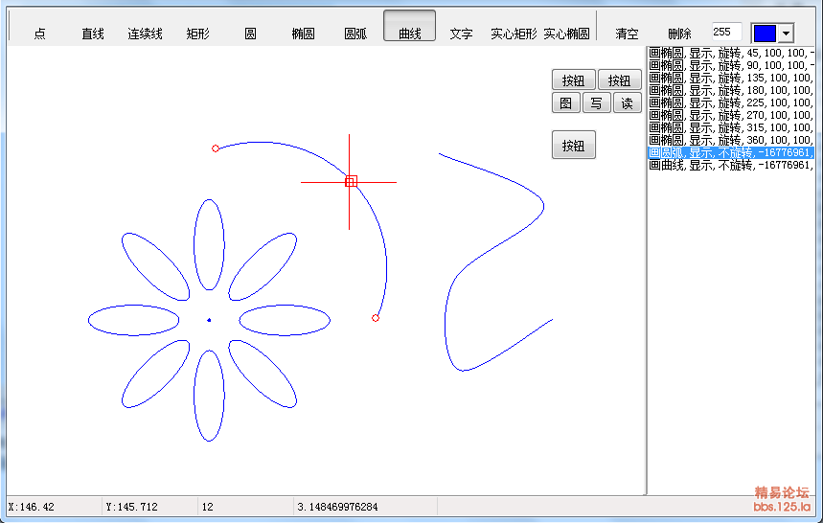This screenshot has height=523, width=823.
Task: Click the status value 3.148469976284
Action: (x=365, y=507)
